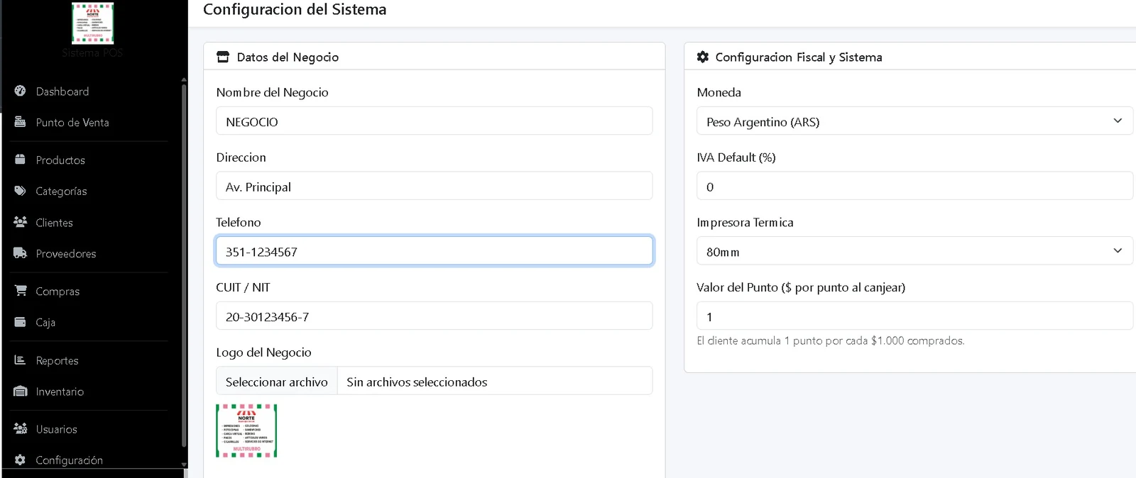The height and width of the screenshot is (478, 1136).
Task: Click the Proveedores truck icon
Action: point(20,253)
